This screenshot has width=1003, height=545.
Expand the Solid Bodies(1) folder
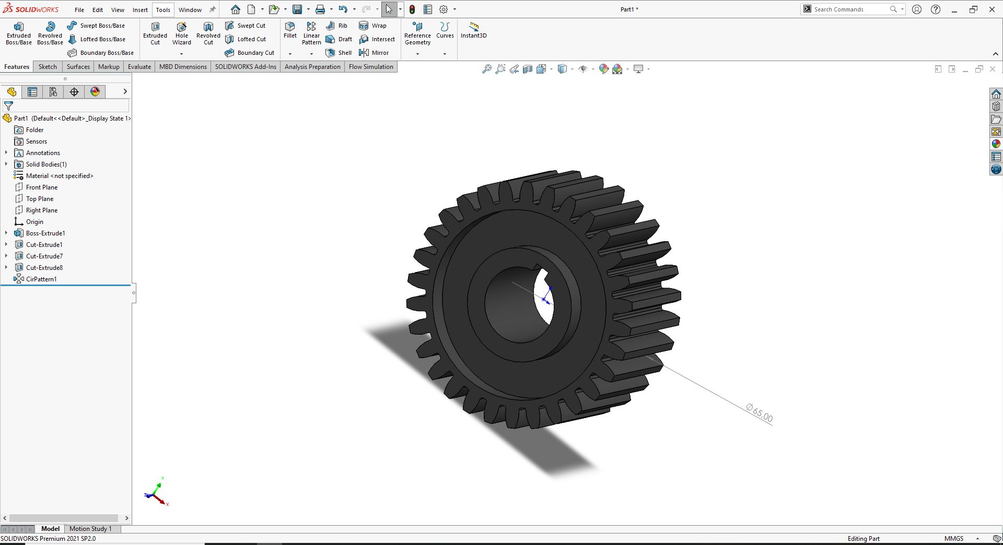click(x=6, y=164)
